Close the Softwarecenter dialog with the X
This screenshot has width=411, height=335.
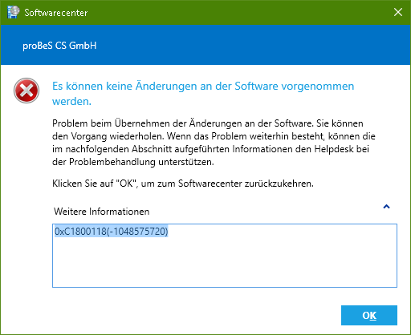point(398,12)
